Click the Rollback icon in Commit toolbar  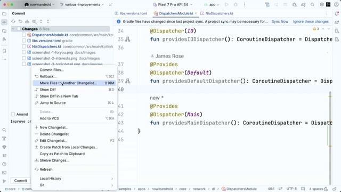[x=20, y=21]
